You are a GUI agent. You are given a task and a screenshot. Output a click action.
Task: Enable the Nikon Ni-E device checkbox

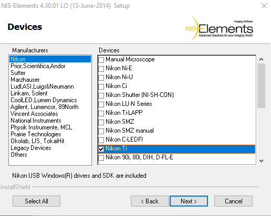101,69
